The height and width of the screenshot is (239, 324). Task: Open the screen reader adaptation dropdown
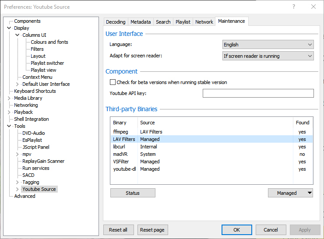click(268, 56)
